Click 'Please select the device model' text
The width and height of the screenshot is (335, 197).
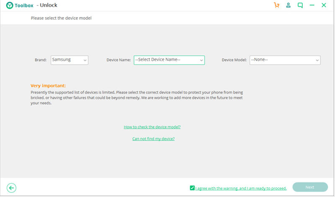[x=61, y=18]
